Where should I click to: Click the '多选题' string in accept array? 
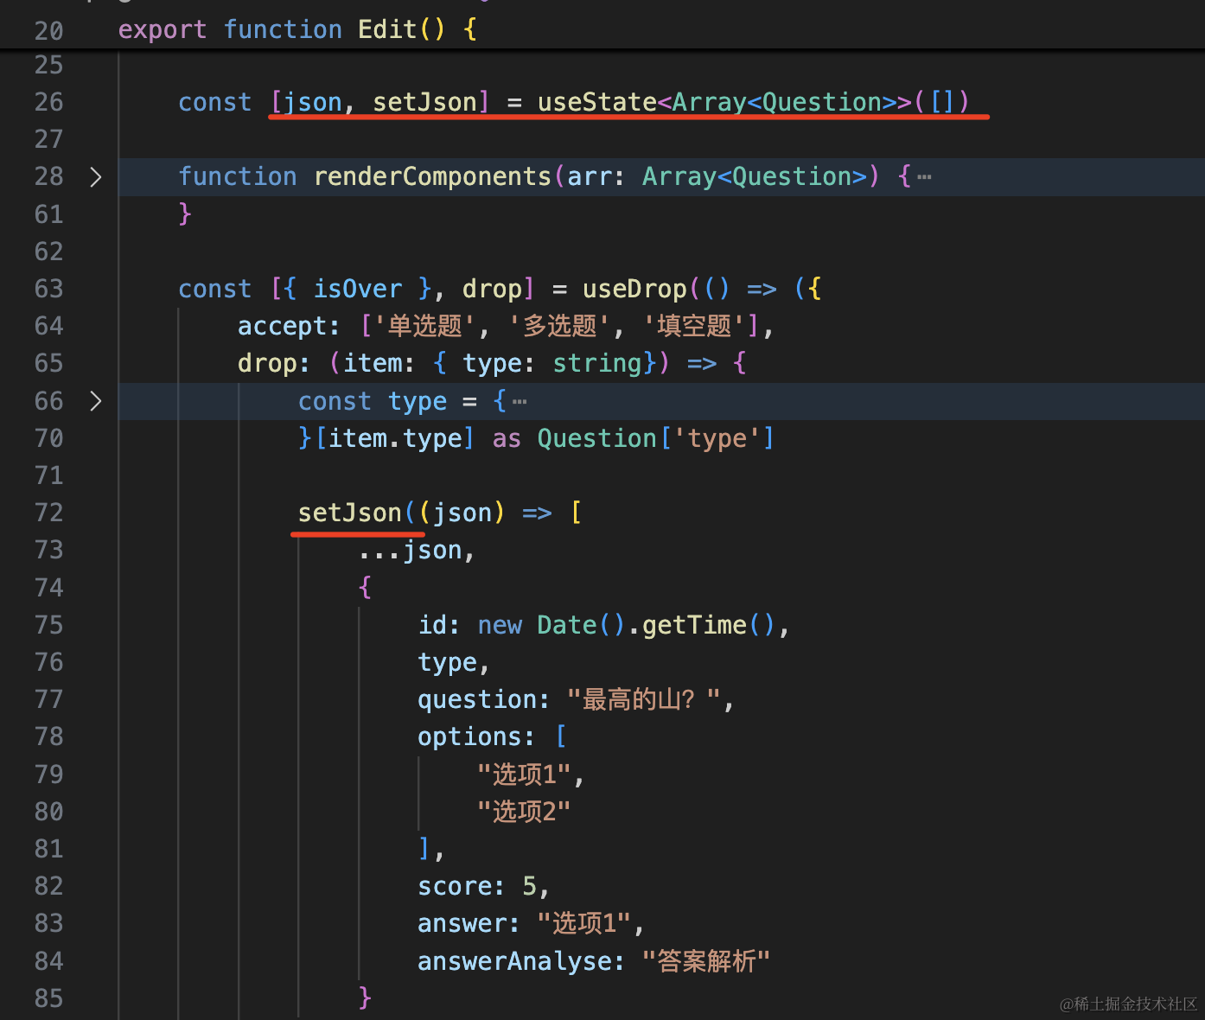(x=559, y=326)
